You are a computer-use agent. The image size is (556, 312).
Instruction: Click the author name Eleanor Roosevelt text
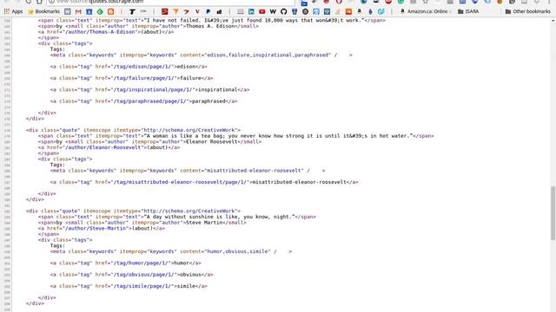(x=211, y=142)
